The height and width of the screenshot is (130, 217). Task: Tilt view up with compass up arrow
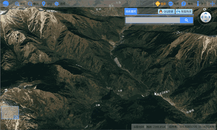point(206,13)
